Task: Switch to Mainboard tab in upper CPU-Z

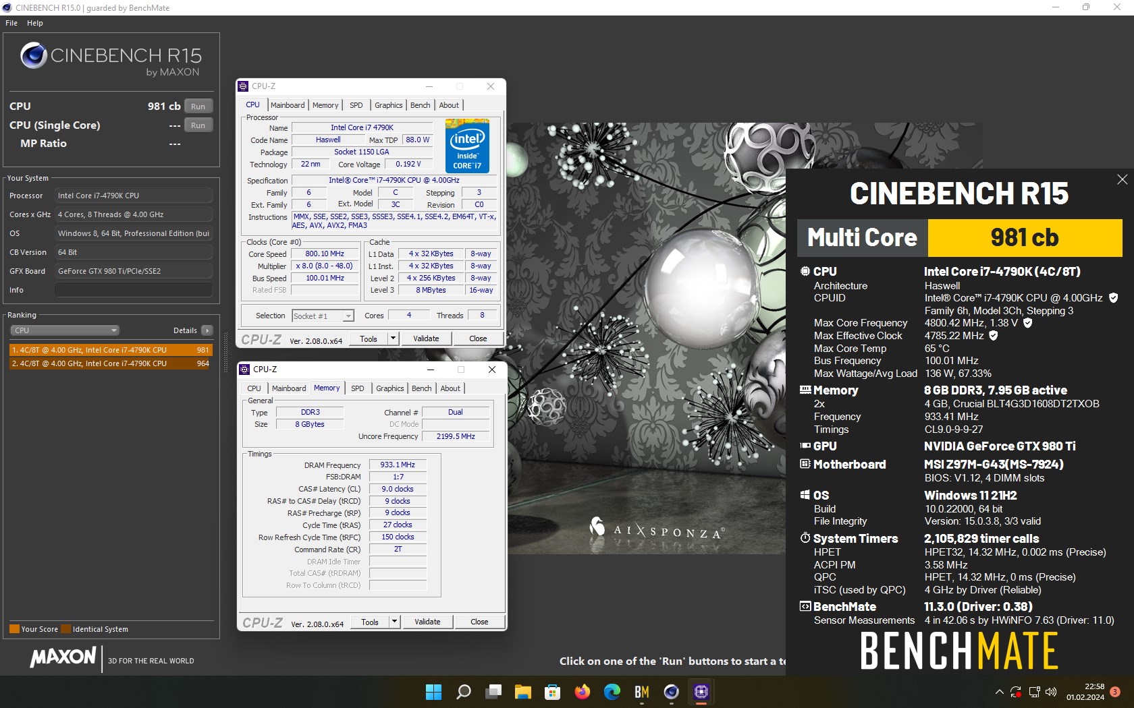Action: tap(288, 105)
